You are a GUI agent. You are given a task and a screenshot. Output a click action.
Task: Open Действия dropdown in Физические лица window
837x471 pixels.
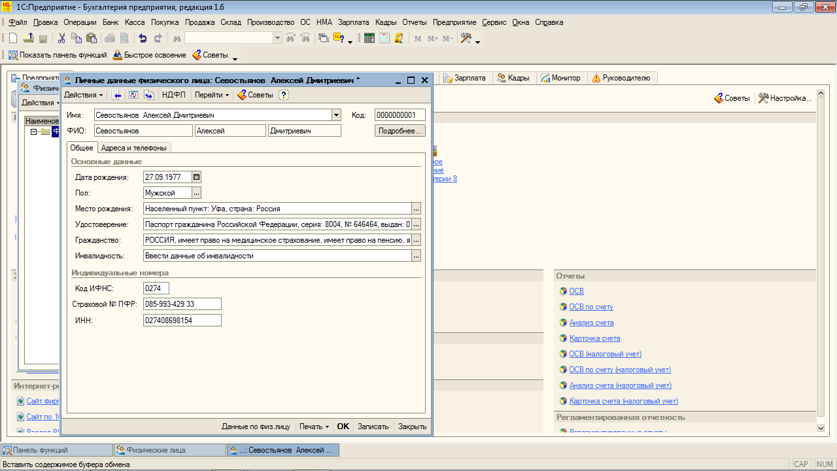(41, 103)
